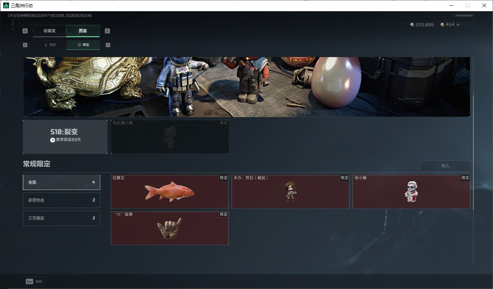Filter by 工艺藏品 category
Viewport: 493px width, 289px height.
(62, 218)
